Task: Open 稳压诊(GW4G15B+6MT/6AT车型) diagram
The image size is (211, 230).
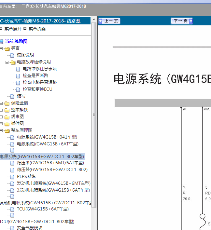Action: pyautogui.click(x=50, y=163)
